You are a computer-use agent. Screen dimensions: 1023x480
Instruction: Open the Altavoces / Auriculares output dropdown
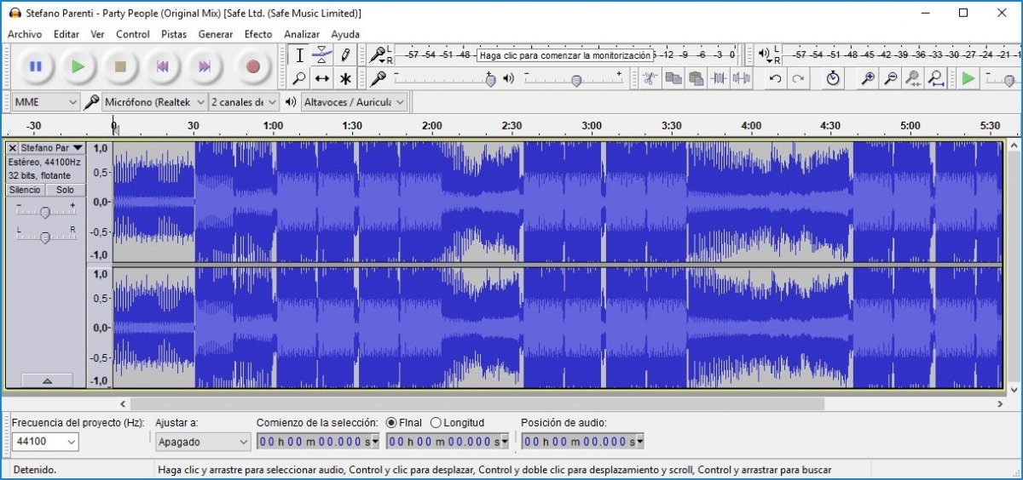pos(355,102)
